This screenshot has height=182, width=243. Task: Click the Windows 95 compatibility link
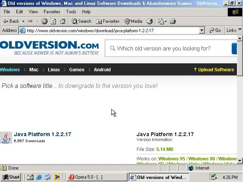[x=172, y=158]
